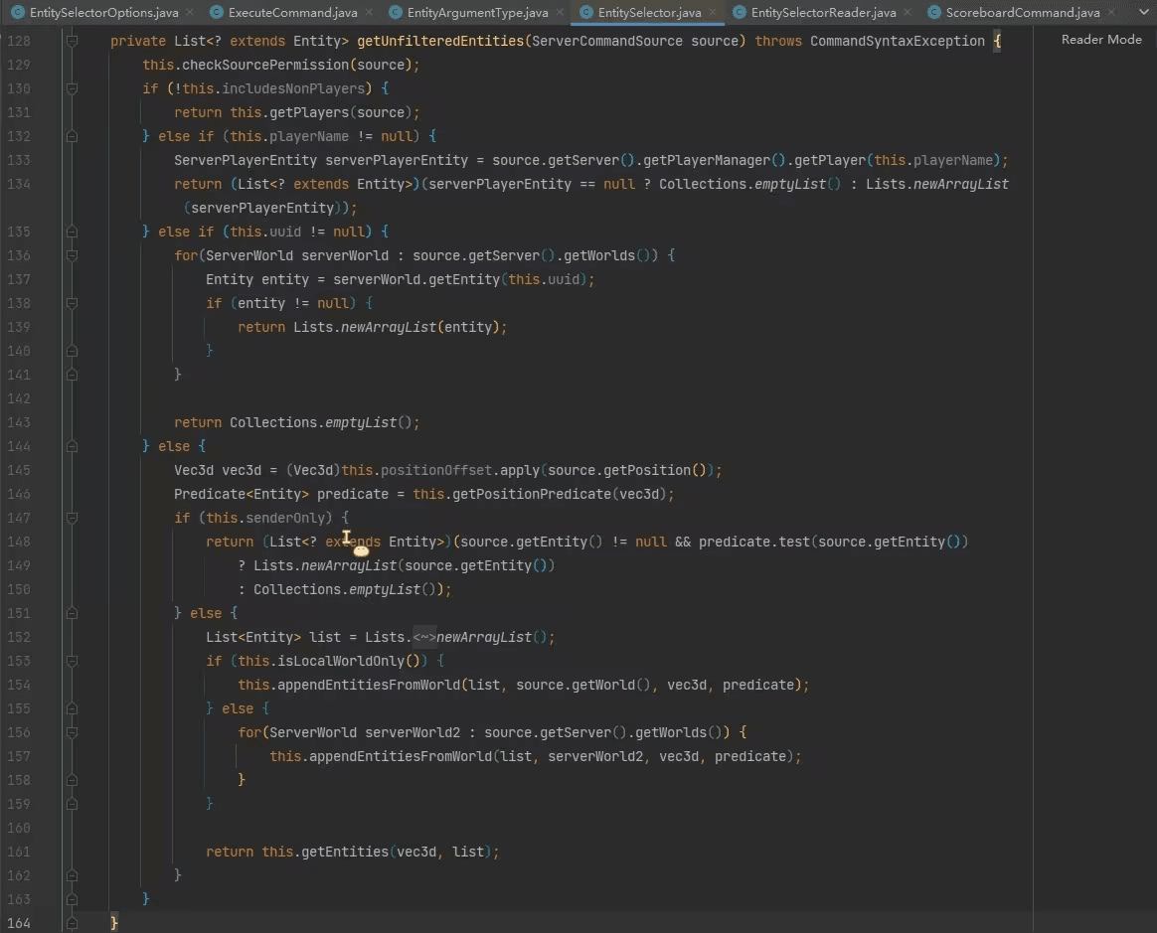Click class icon on the EntitySelectorReader.java tab

tap(739, 13)
